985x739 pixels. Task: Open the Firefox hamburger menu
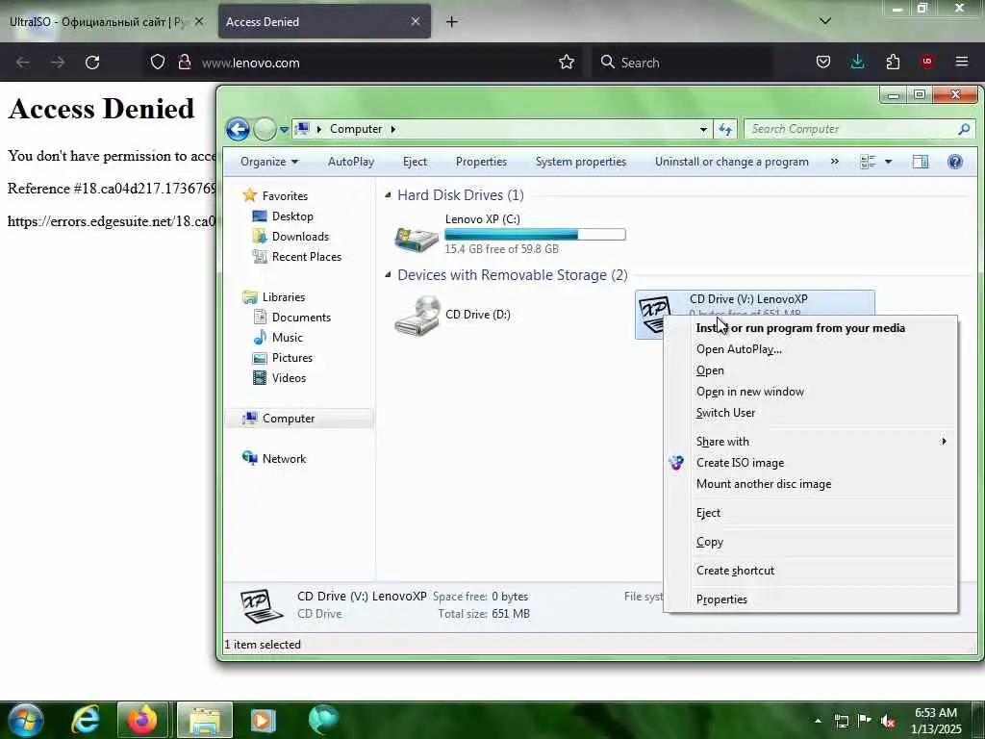pos(962,62)
